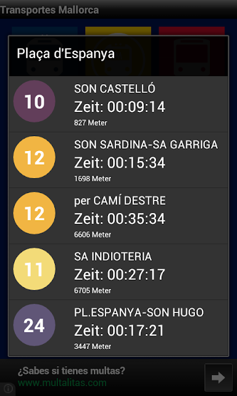The width and height of the screenshot is (237, 396).
Task: Tap the purple line 10 circle icon
Action: 34,101
